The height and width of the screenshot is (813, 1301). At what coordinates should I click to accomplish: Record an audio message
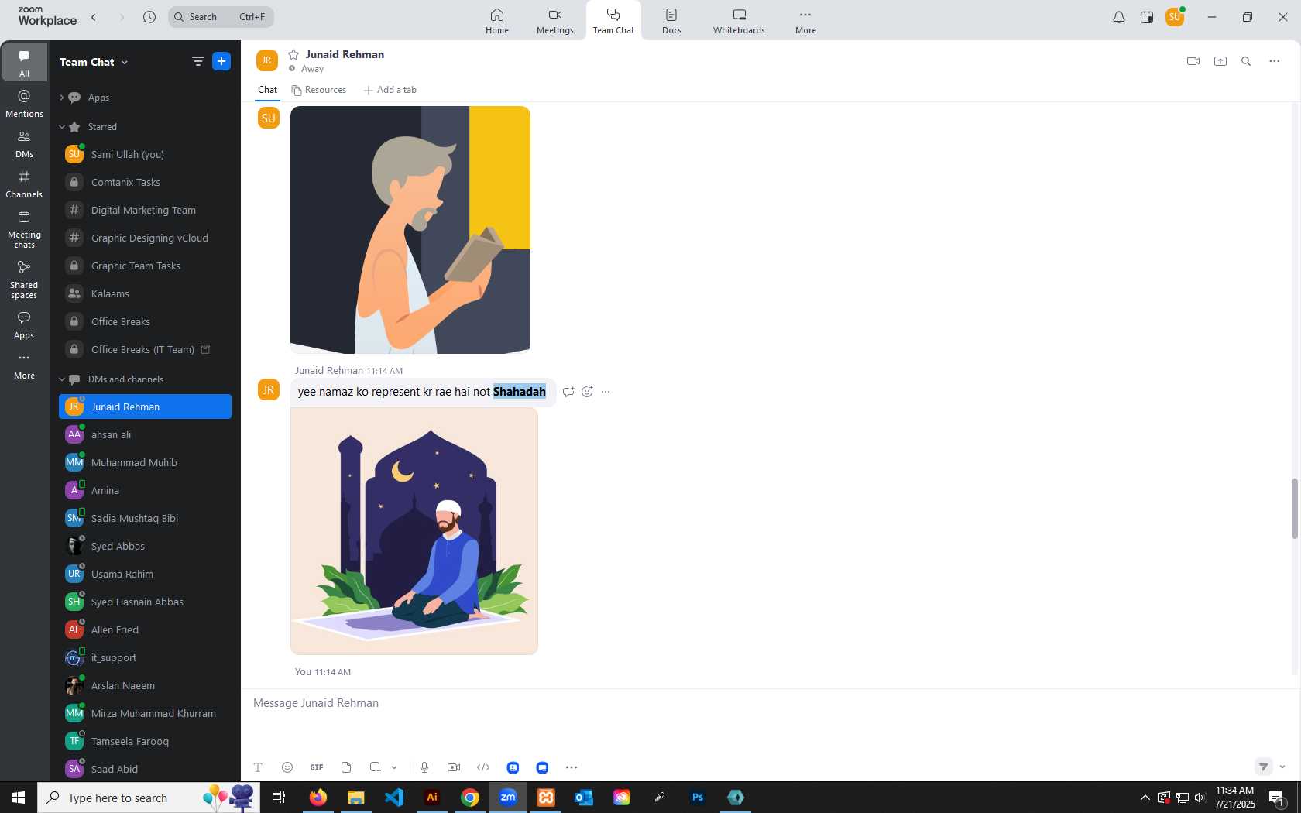coord(424,767)
